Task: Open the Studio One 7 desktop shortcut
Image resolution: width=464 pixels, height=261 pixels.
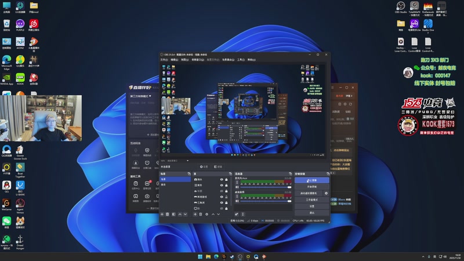Action: [x=428, y=26]
